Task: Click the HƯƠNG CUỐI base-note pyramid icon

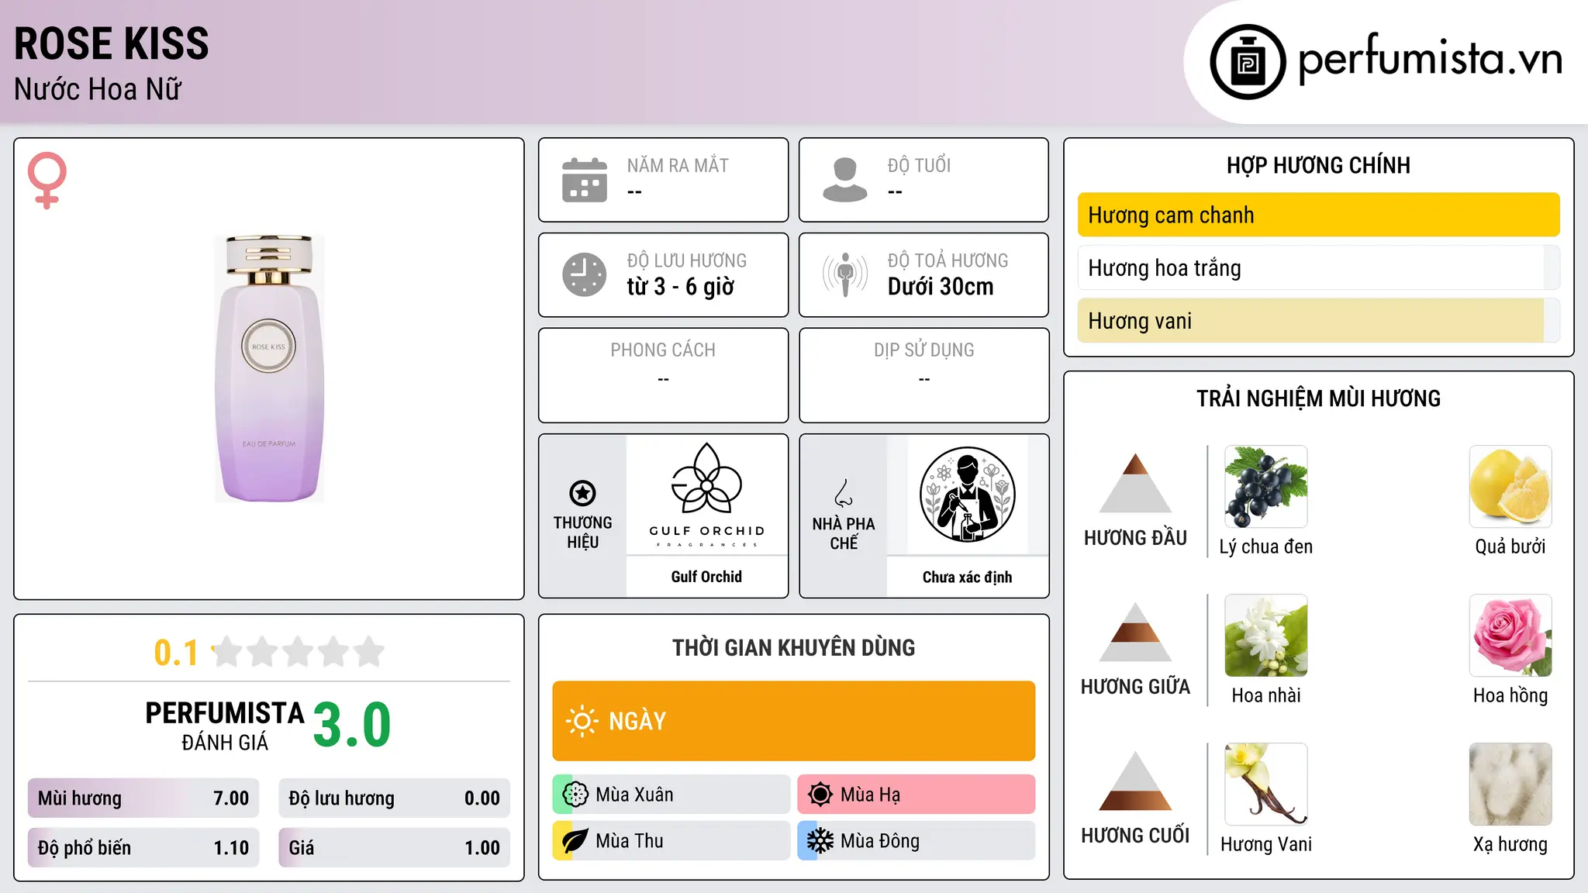Action: coord(1136,781)
